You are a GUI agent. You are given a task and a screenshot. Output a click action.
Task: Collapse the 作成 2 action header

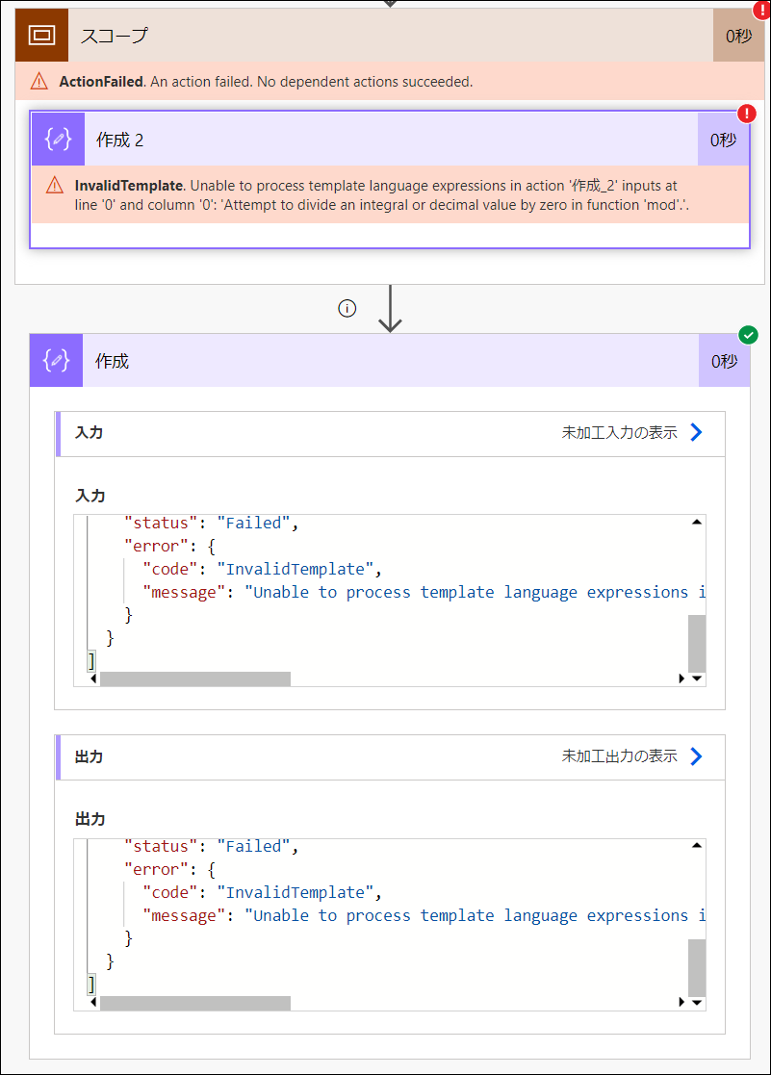click(x=390, y=140)
